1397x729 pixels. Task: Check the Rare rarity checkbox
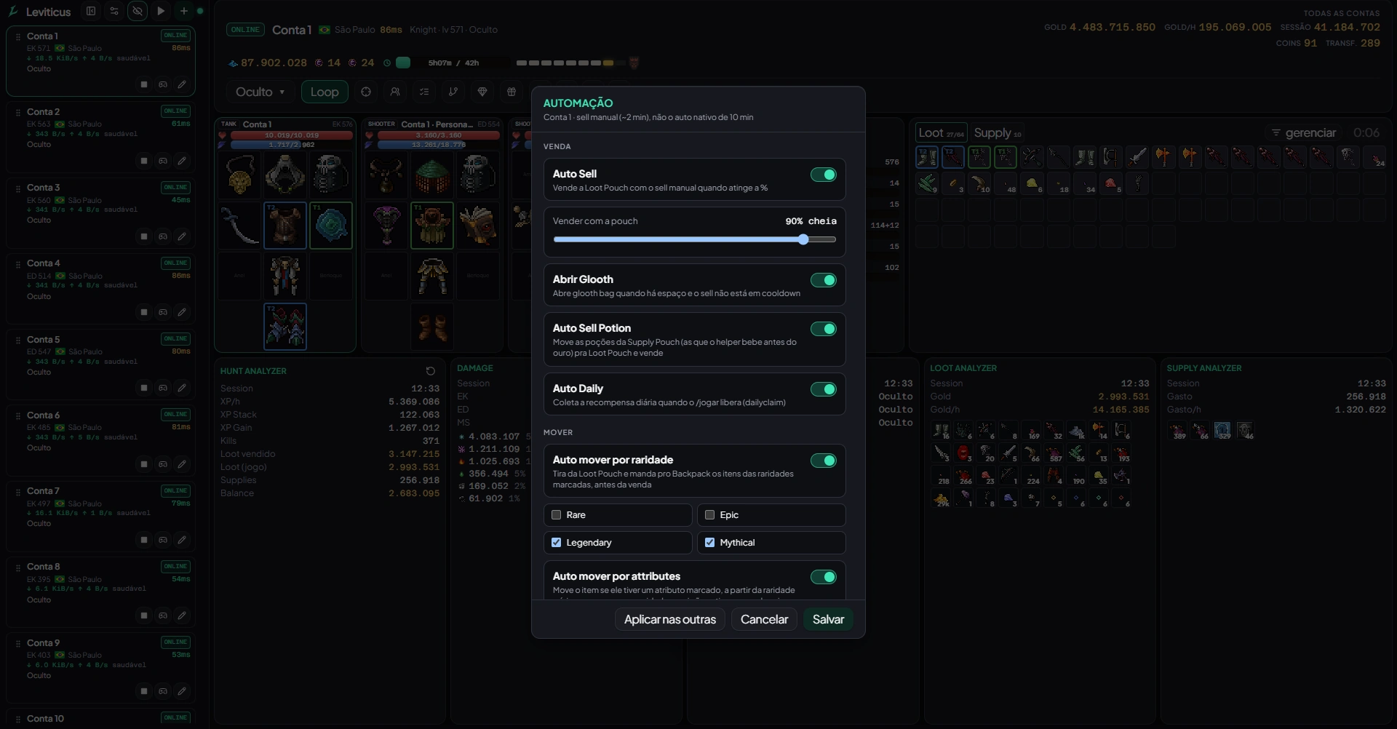tap(557, 515)
